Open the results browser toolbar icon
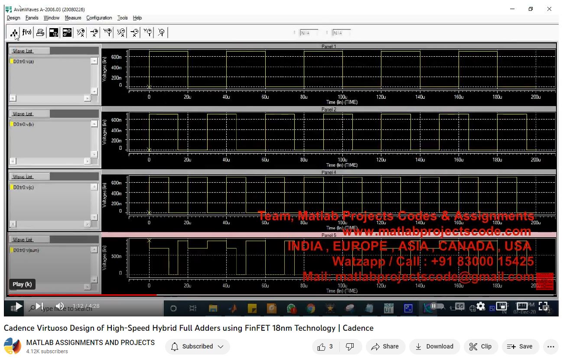Screen dimensions: 563x358 (x=14, y=32)
